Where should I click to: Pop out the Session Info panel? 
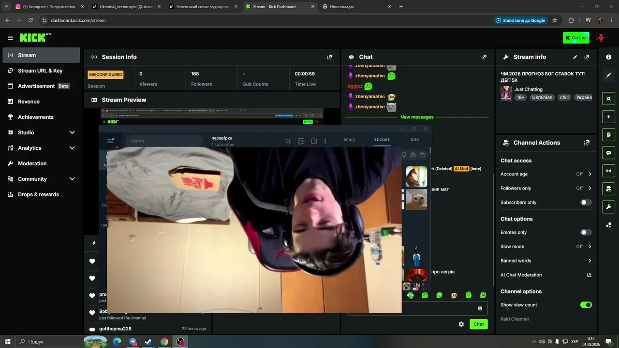pyautogui.click(x=329, y=57)
